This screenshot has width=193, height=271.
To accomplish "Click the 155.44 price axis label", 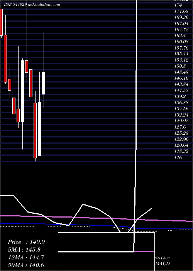I will click(181, 54).
